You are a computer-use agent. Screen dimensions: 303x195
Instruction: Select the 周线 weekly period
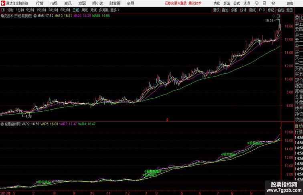pyautogui.click(x=85, y=10)
